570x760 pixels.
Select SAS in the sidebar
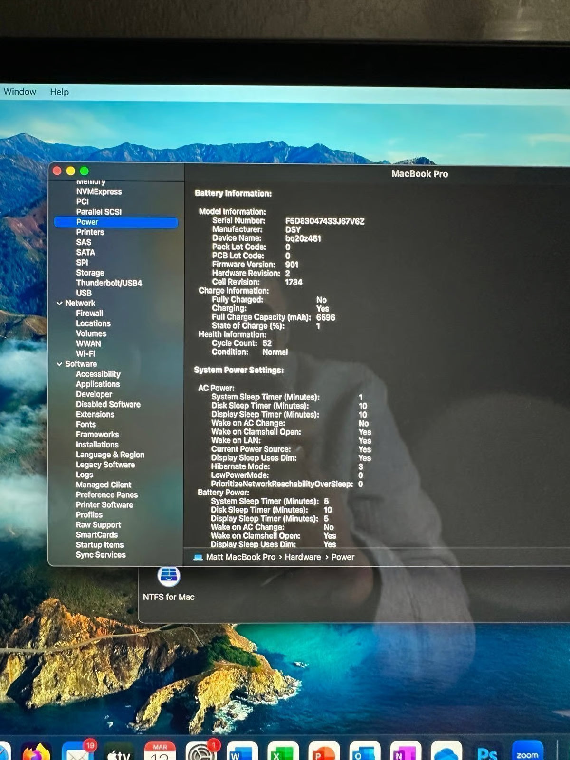[x=84, y=242]
